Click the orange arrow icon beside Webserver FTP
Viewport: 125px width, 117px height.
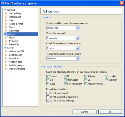(x=6, y=51)
